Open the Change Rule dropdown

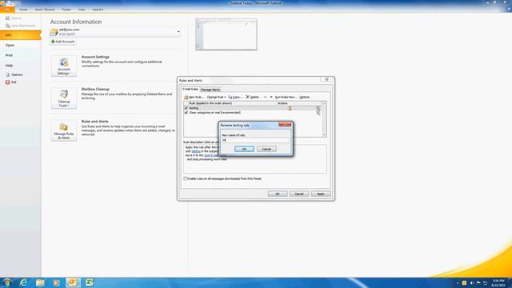(x=216, y=97)
